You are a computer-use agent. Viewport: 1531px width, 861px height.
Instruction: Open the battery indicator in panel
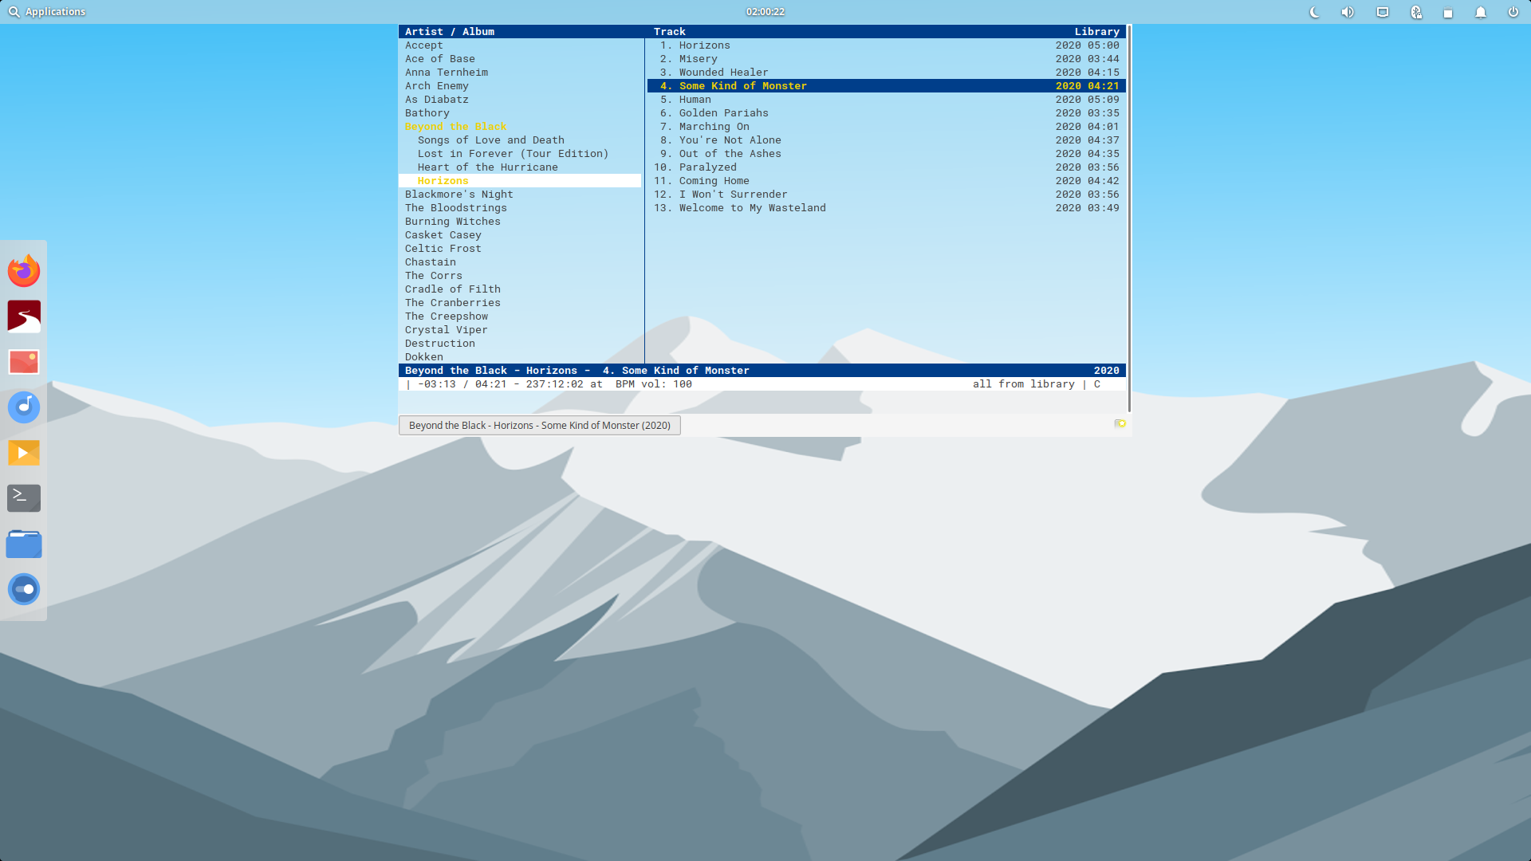click(1448, 12)
